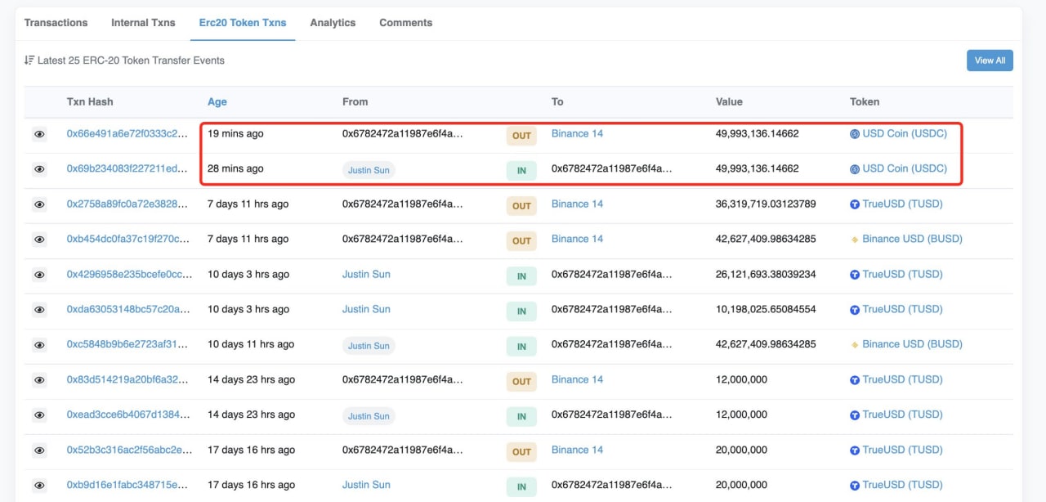Click BUSD icon in 7 days OUT row
Viewport: 1046px width, 502px height.
855,240
